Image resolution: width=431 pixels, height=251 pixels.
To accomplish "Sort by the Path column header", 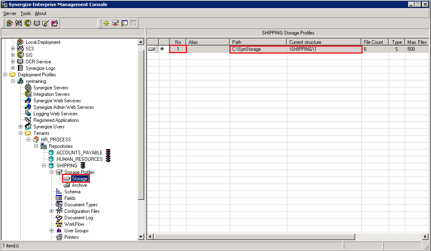I will coord(258,42).
